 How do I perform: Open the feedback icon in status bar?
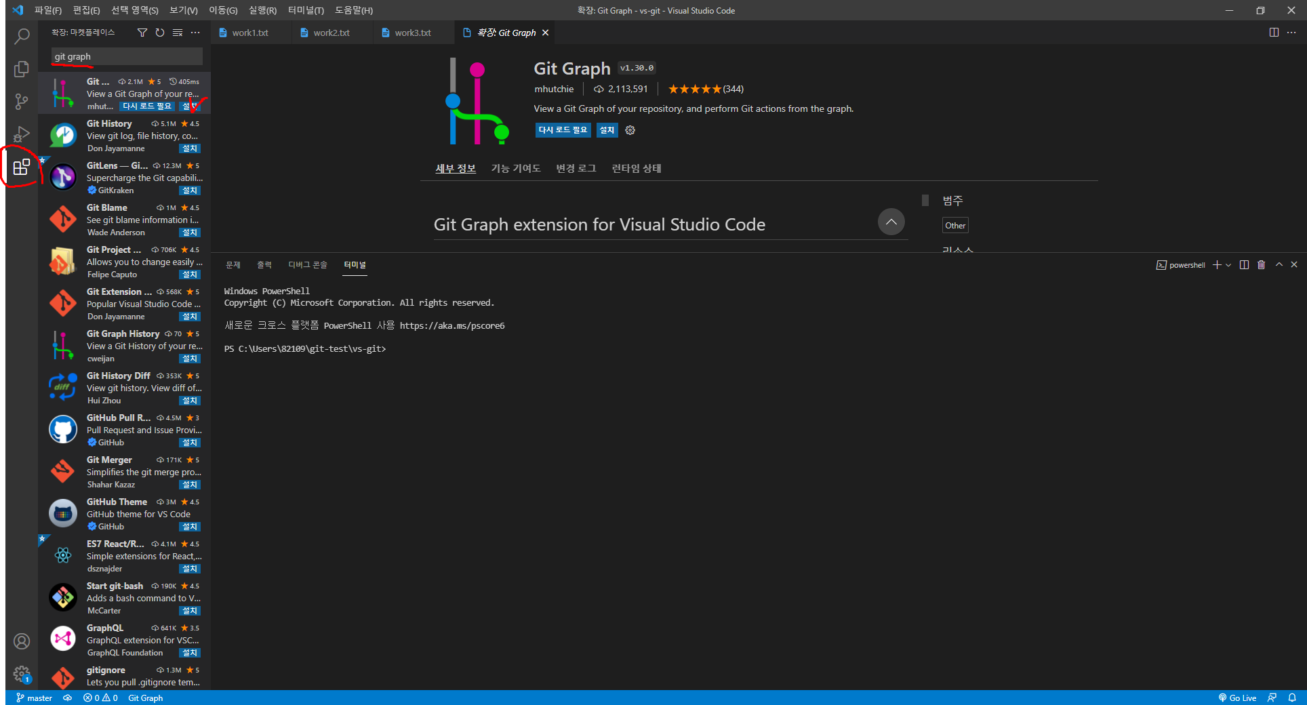pos(1272,698)
